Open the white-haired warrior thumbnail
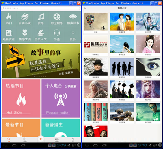The height and width of the screenshot is (149, 163). tap(96, 89)
